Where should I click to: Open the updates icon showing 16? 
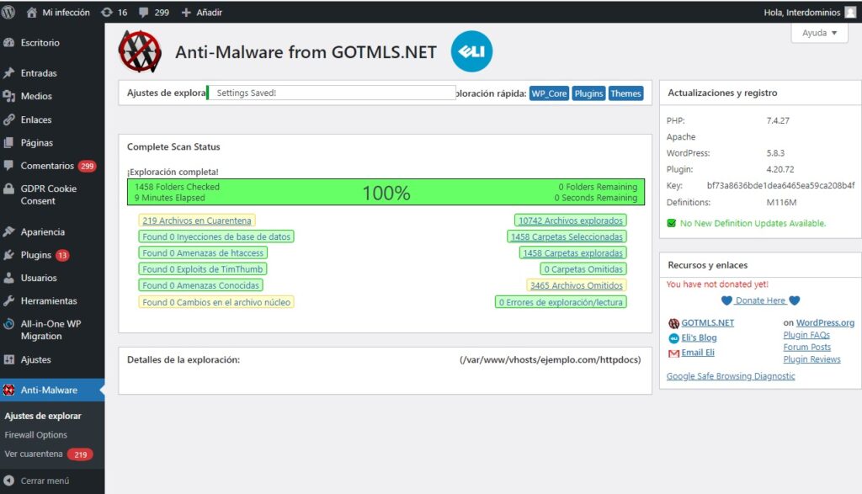click(107, 12)
